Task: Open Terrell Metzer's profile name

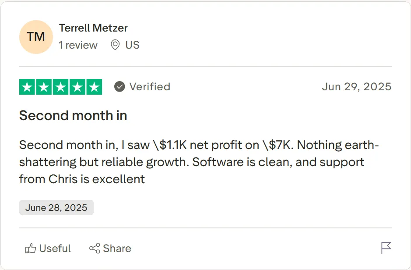Action: pos(93,28)
